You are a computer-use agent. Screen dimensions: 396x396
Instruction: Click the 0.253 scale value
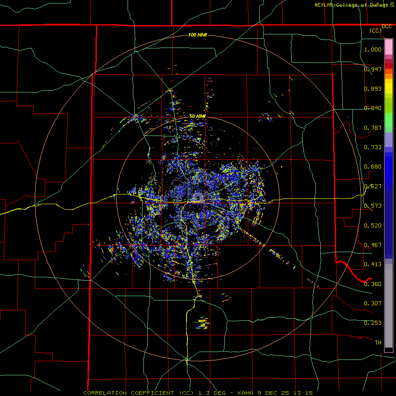[373, 323]
